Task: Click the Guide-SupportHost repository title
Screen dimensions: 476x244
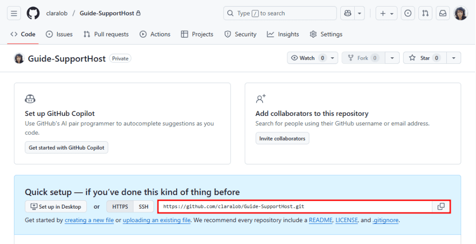Action: coord(67,58)
